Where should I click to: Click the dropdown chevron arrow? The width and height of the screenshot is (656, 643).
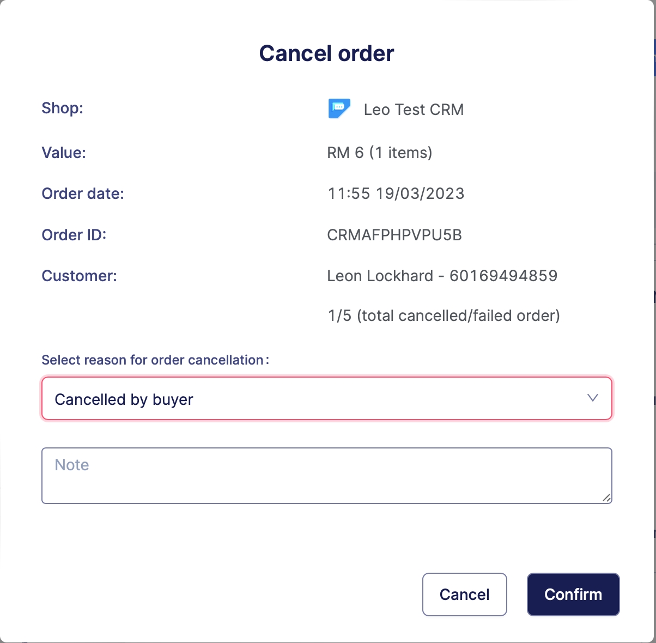pyautogui.click(x=593, y=398)
